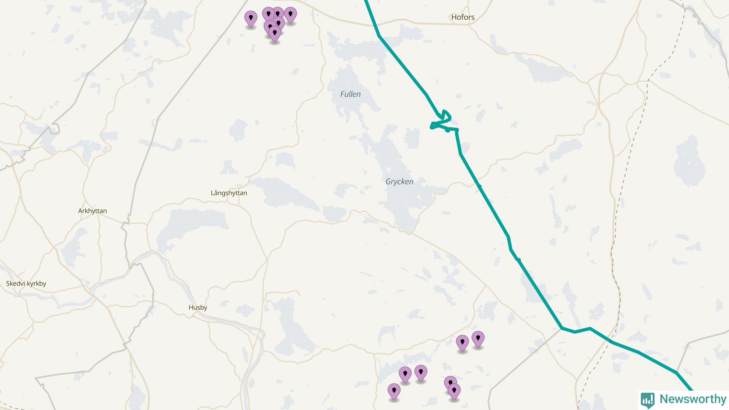Viewport: 729px width, 410px height.
Task: Click the Hofors town label
Action: (463, 17)
